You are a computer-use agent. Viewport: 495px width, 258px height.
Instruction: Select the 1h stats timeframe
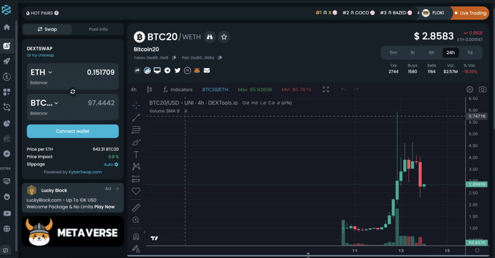pyautogui.click(x=413, y=53)
